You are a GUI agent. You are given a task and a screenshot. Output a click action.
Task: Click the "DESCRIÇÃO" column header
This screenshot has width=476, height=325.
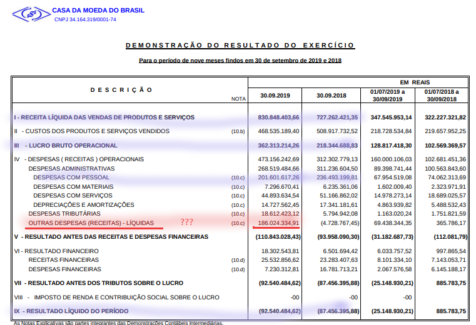121,89
